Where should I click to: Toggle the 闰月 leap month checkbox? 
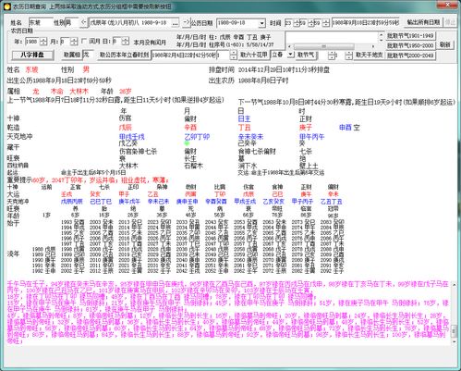83,41
